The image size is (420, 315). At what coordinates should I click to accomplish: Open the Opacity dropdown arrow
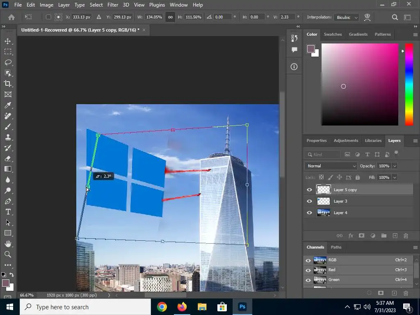[395, 166]
